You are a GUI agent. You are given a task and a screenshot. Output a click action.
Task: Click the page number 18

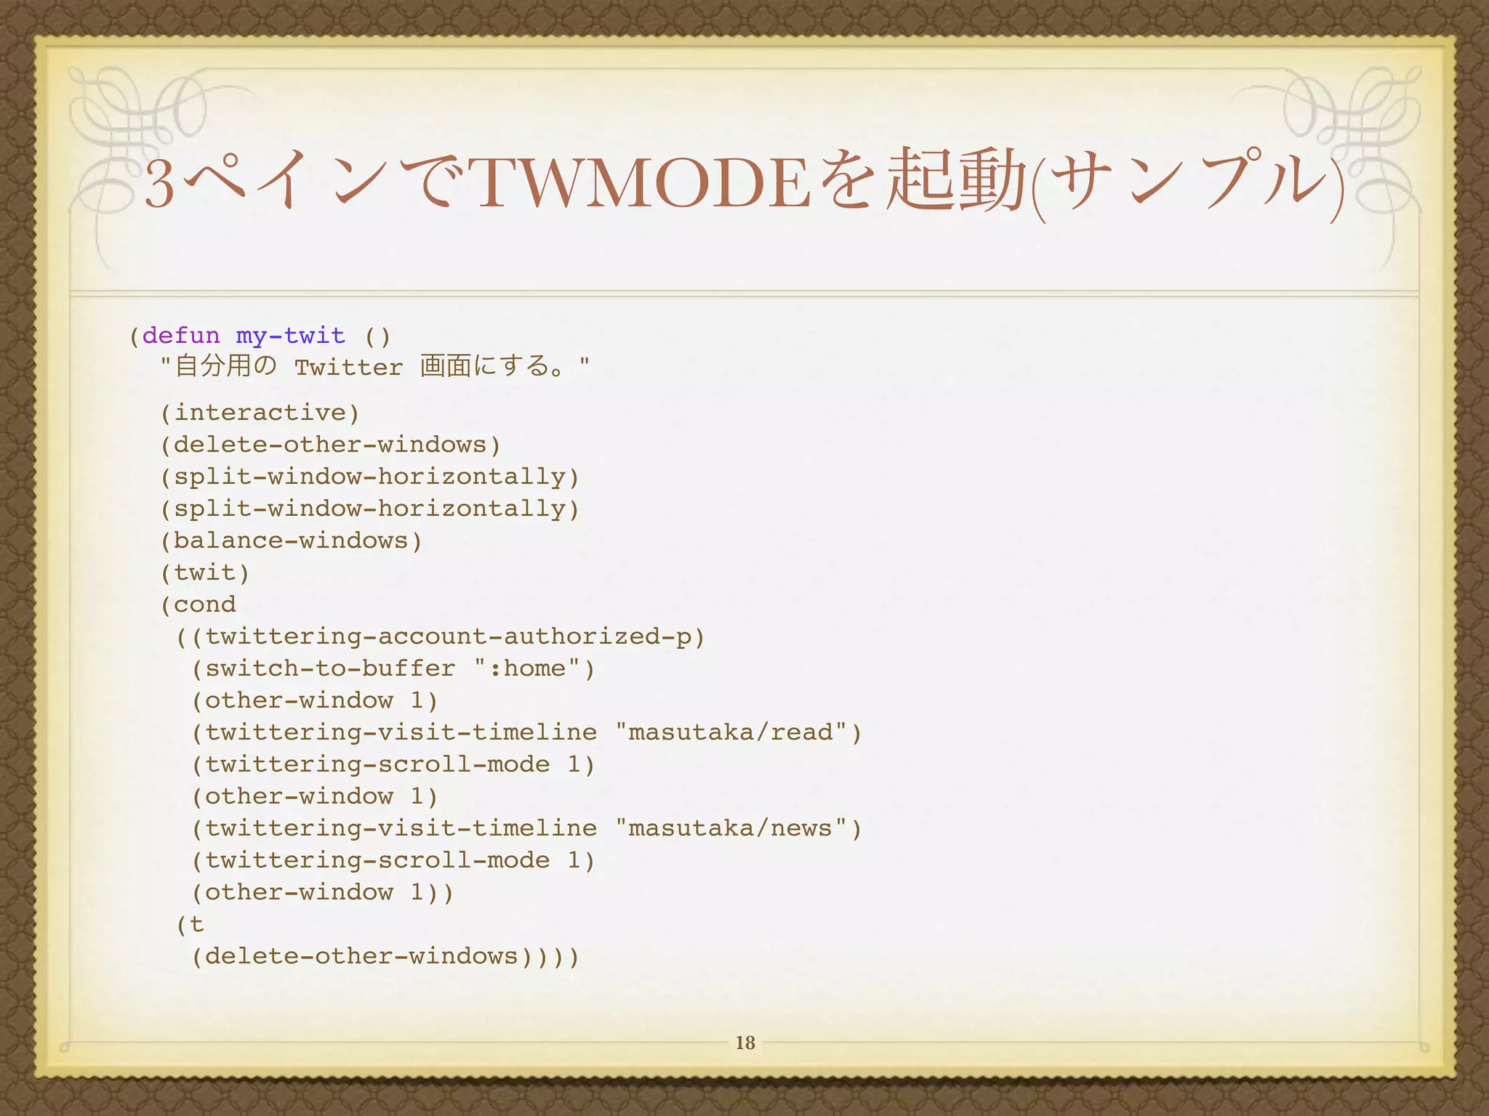point(745,1043)
